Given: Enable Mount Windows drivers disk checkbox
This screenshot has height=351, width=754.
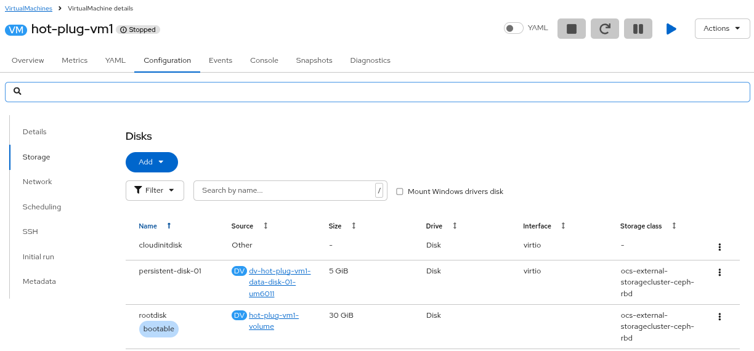Looking at the screenshot, I should 400,192.
